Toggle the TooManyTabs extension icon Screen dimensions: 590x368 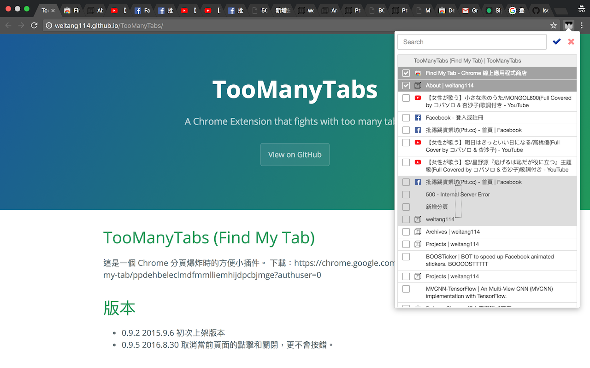click(569, 25)
